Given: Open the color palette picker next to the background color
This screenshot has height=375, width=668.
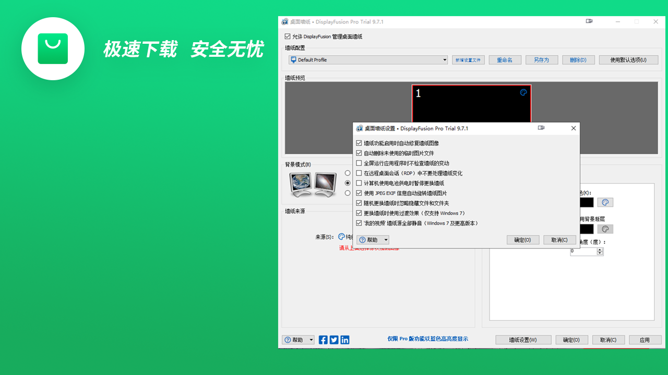Looking at the screenshot, I should (x=605, y=202).
